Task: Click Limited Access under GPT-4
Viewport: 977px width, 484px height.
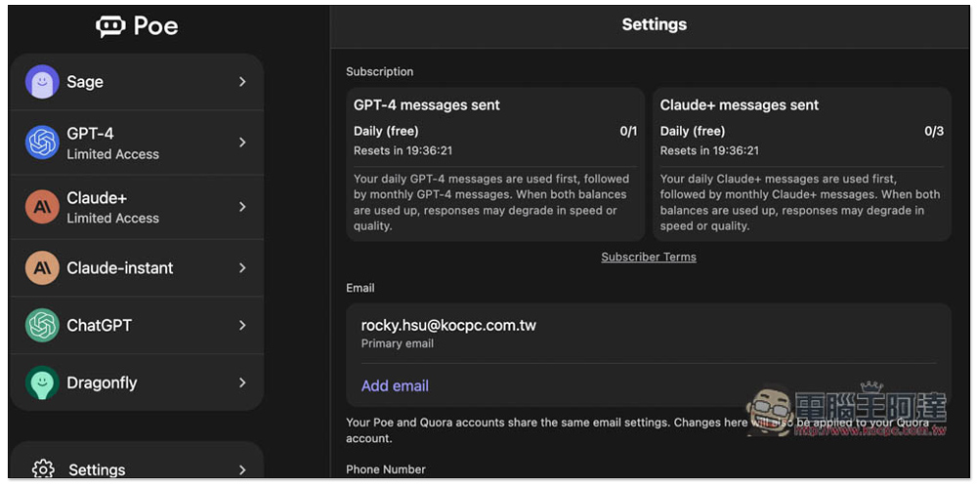Action: tap(112, 154)
